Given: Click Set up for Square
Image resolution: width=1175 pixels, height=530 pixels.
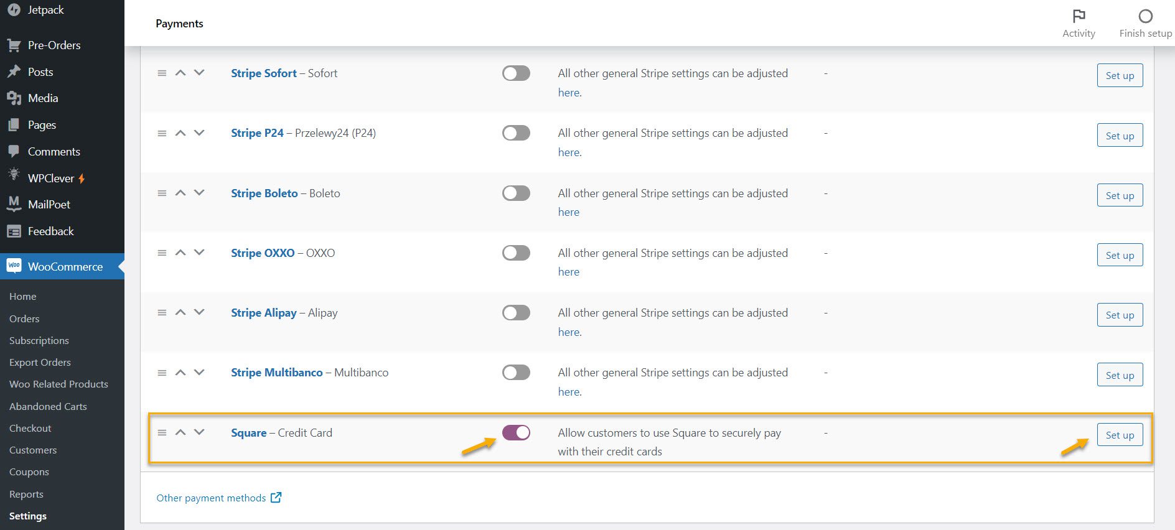Looking at the screenshot, I should coord(1120,435).
